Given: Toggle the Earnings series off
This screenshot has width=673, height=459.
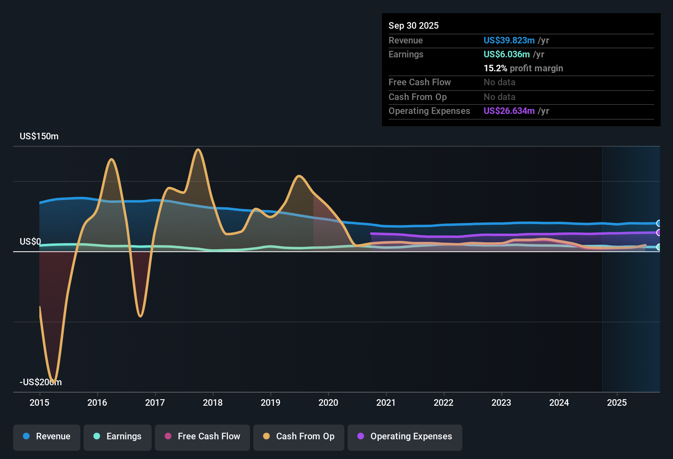Looking at the screenshot, I should (118, 436).
